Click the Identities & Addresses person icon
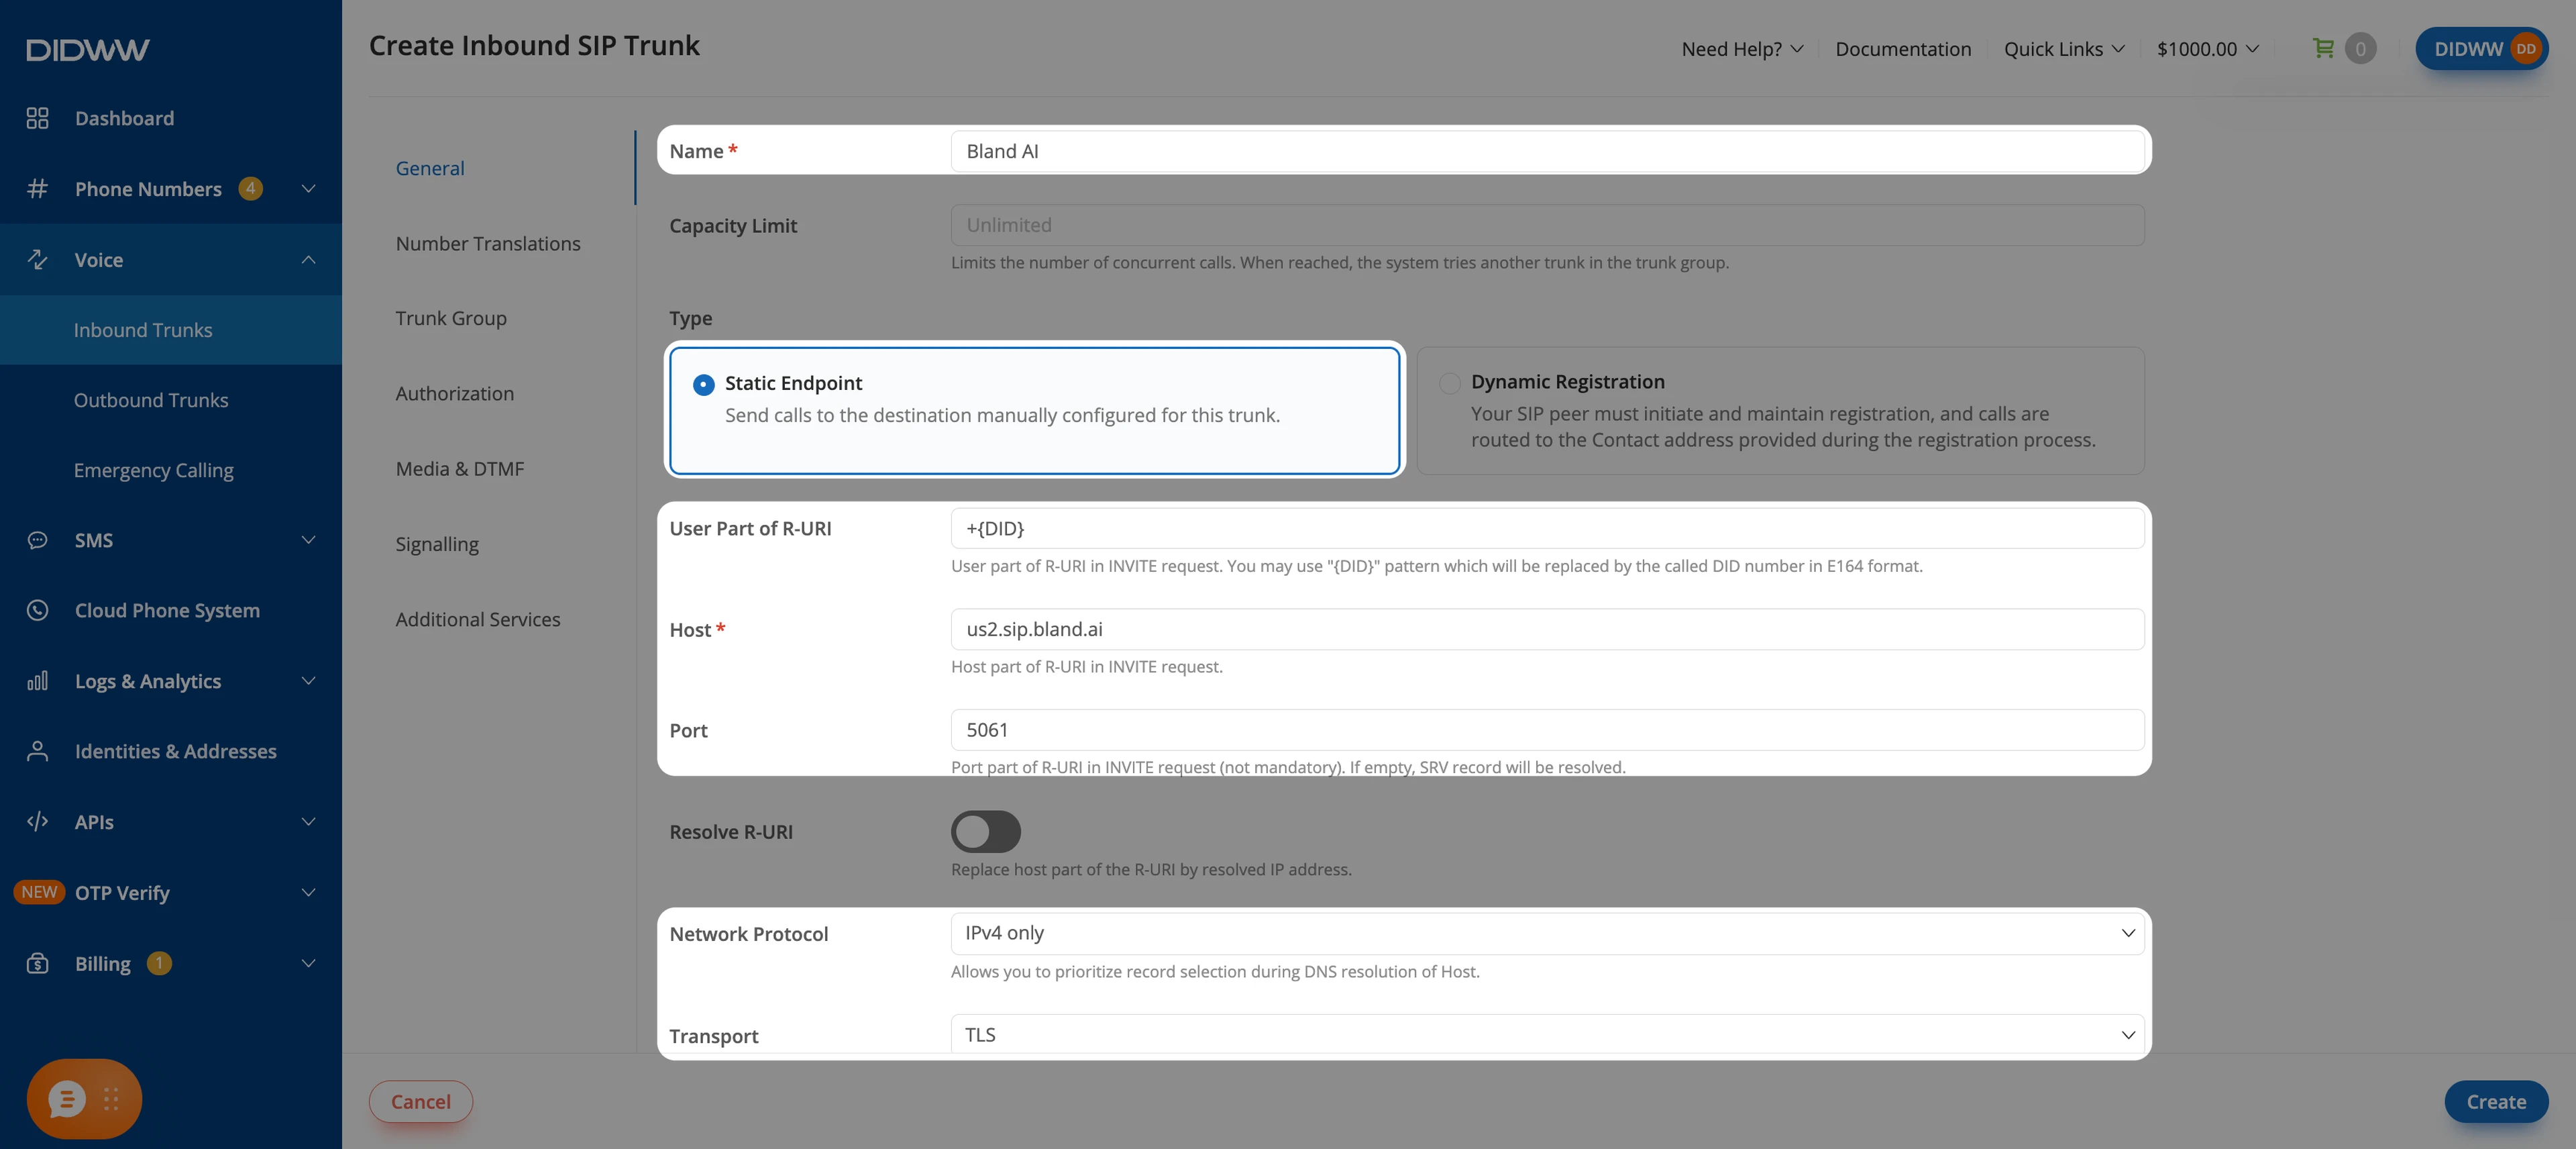This screenshot has width=2576, height=1149. point(37,750)
